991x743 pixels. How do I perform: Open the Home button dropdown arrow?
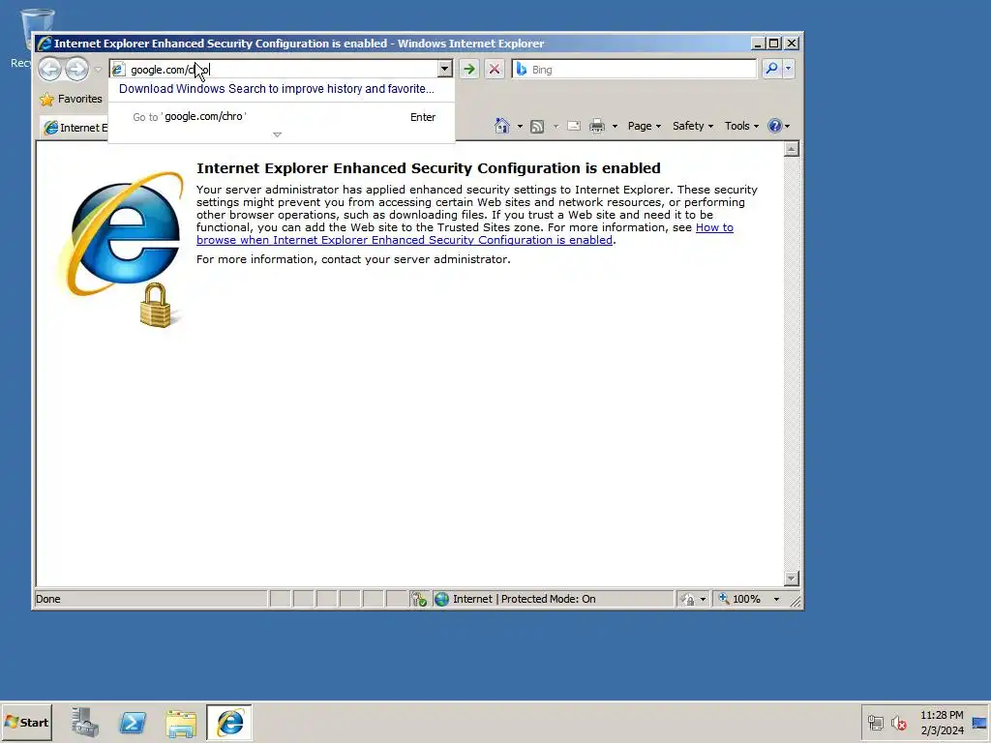520,127
